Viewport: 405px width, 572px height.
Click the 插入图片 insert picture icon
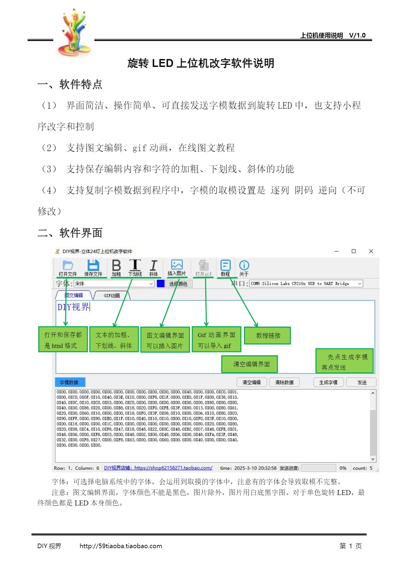click(177, 268)
